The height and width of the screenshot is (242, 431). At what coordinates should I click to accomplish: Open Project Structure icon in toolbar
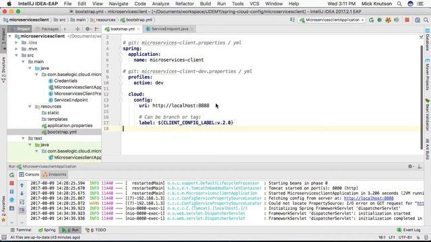coord(418,20)
